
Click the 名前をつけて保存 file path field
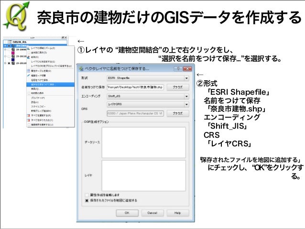(x=135, y=87)
